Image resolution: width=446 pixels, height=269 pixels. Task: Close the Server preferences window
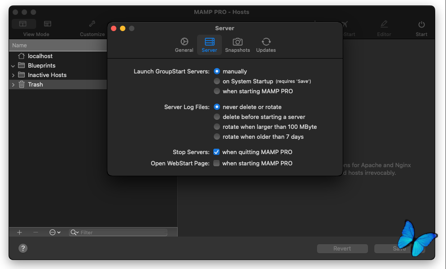[114, 28]
